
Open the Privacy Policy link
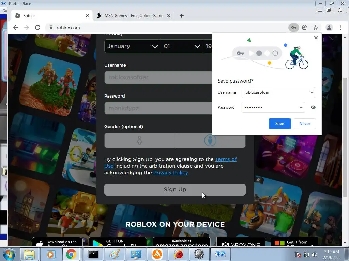click(171, 173)
